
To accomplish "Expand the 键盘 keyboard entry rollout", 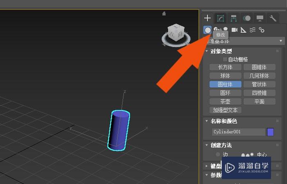I will 207,166.
